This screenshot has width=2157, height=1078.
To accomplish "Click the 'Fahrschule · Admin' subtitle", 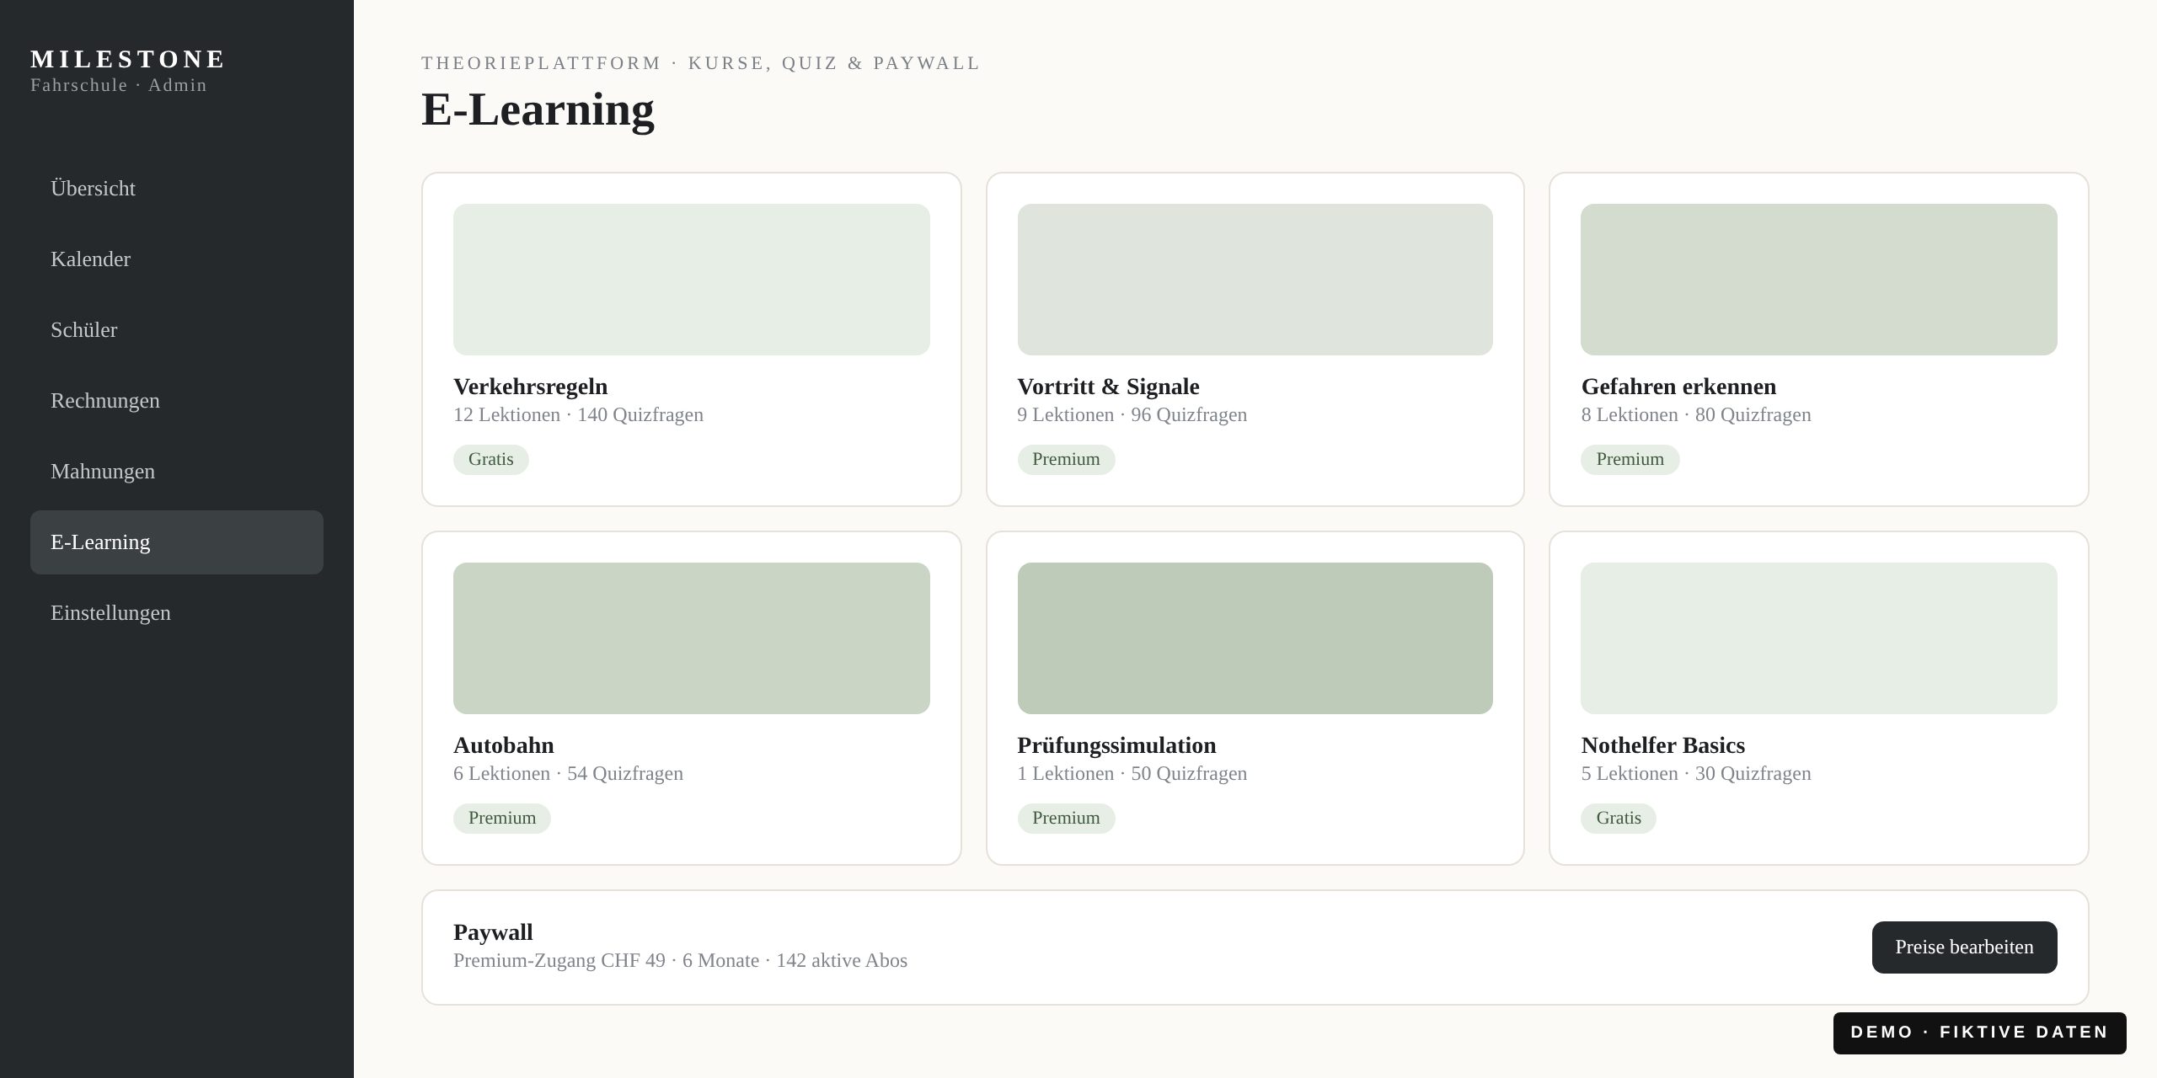I will [x=119, y=85].
